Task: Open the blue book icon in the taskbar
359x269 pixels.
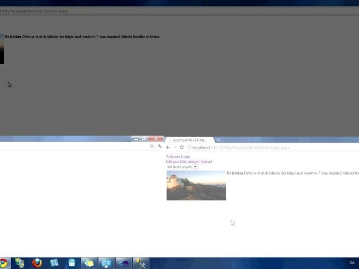Action: pos(54,263)
